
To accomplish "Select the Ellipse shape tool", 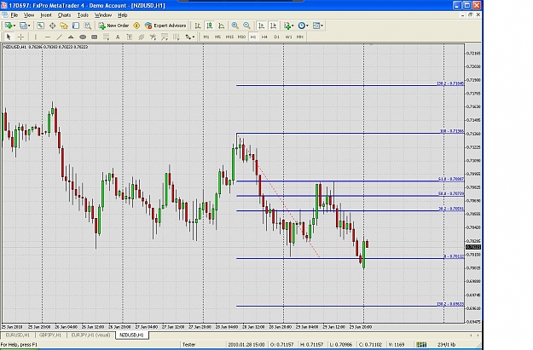I will pyautogui.click(x=83, y=37).
